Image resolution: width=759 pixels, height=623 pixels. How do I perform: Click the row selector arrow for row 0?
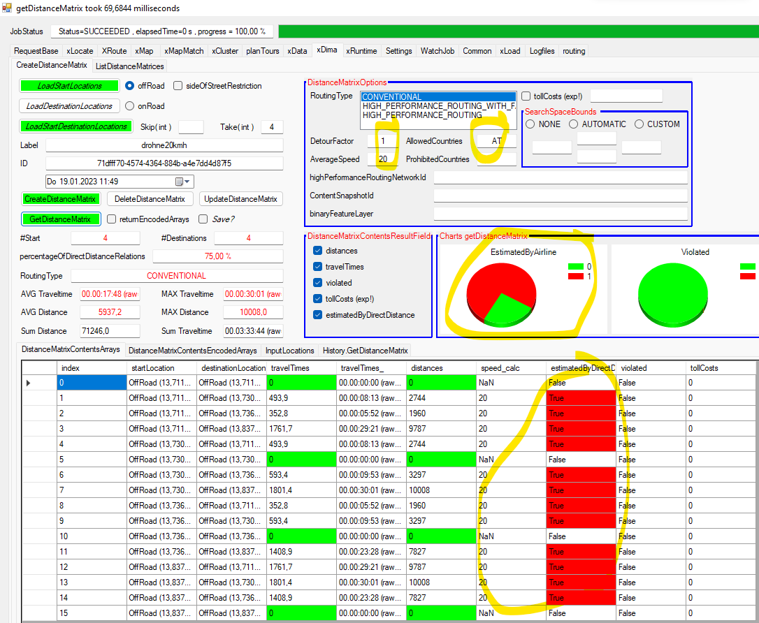pos(29,383)
